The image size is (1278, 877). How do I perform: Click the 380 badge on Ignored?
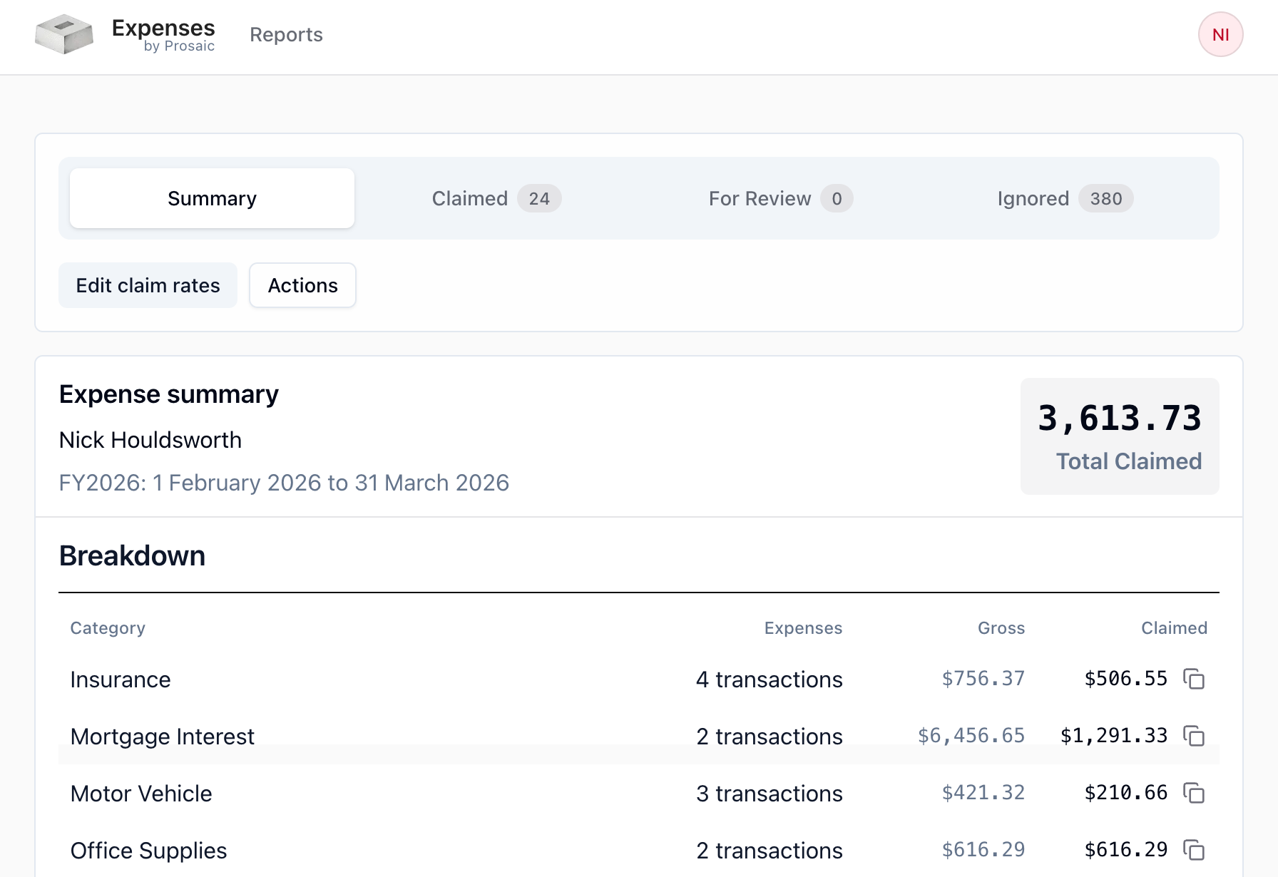[1106, 198]
